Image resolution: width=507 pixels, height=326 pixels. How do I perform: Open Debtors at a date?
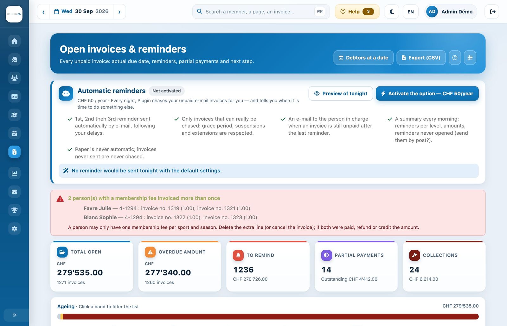pyautogui.click(x=363, y=58)
